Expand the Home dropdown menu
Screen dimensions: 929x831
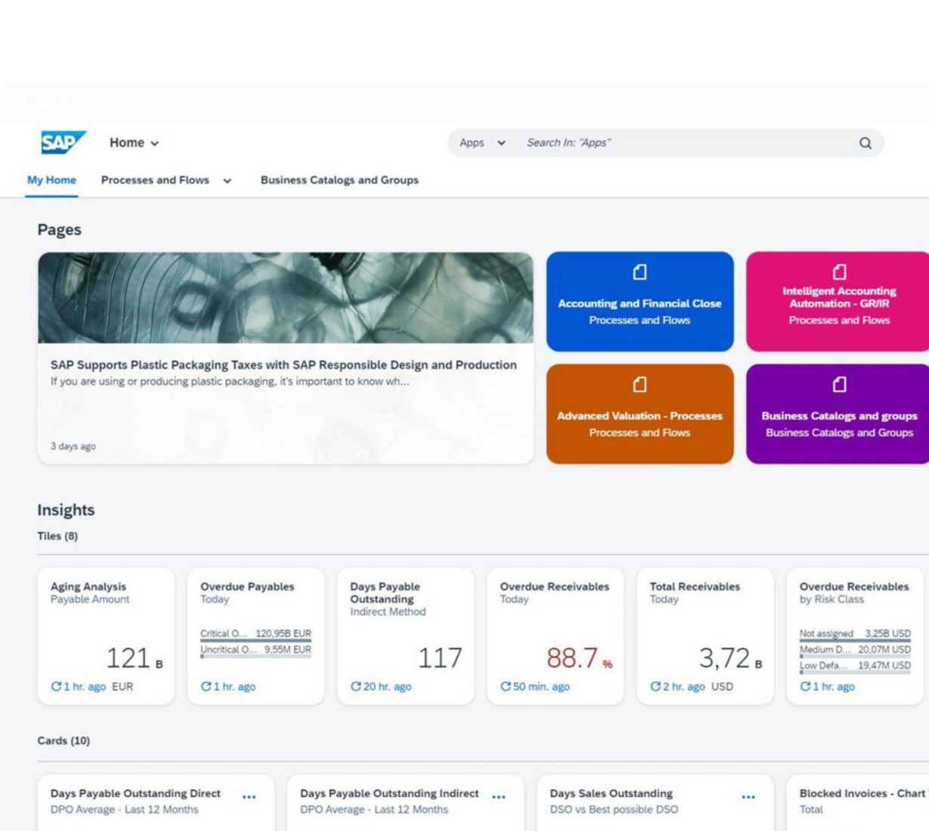134,143
